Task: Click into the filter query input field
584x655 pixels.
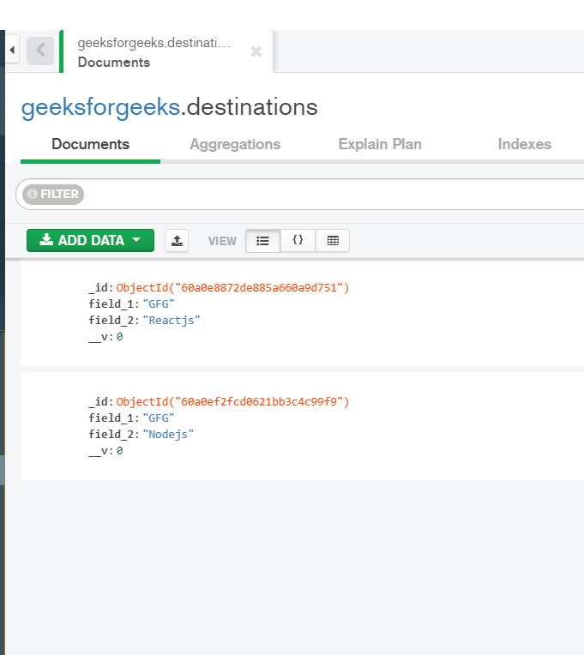Action: pyautogui.click(x=334, y=195)
